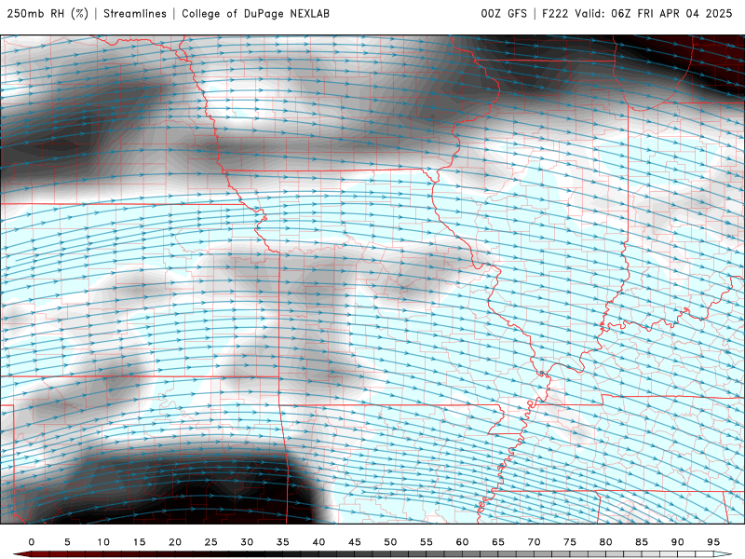Screen dimensions: 745x559
Task: Select "Valid: 06Z FRI APR 04 2025" text
Action: pos(654,14)
